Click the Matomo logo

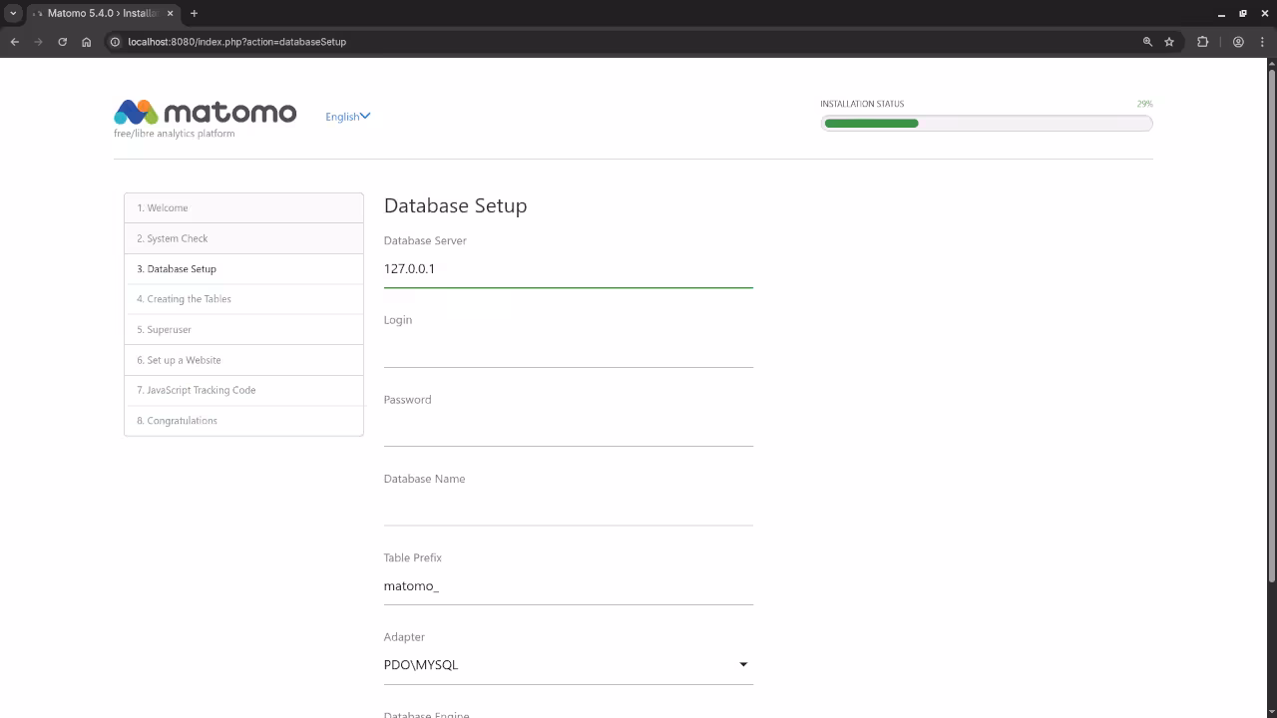point(205,113)
